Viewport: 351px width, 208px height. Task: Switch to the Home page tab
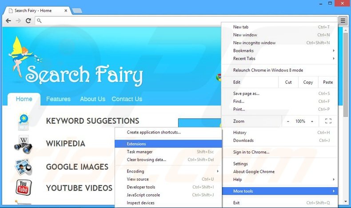(24, 99)
